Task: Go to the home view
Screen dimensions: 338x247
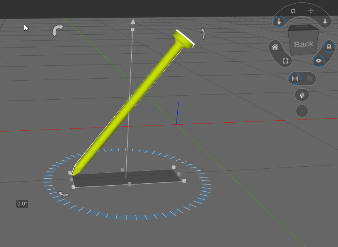Action: (x=275, y=47)
